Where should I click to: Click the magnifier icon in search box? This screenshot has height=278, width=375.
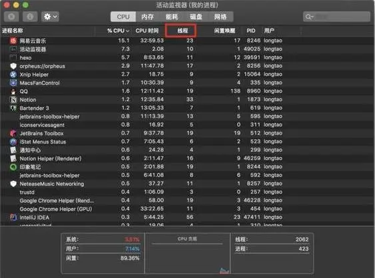tap(308, 17)
